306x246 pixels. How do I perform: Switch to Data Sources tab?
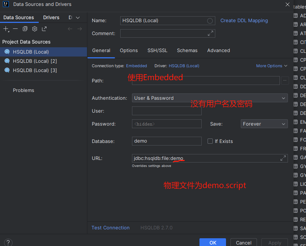[x=19, y=17]
